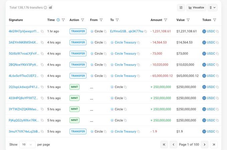The width and height of the screenshot is (227, 150).
Task: Go to the first page
Action: tap(164, 145)
